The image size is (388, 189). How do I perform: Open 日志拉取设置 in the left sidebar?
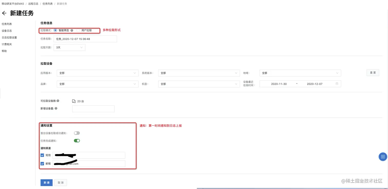(9, 37)
